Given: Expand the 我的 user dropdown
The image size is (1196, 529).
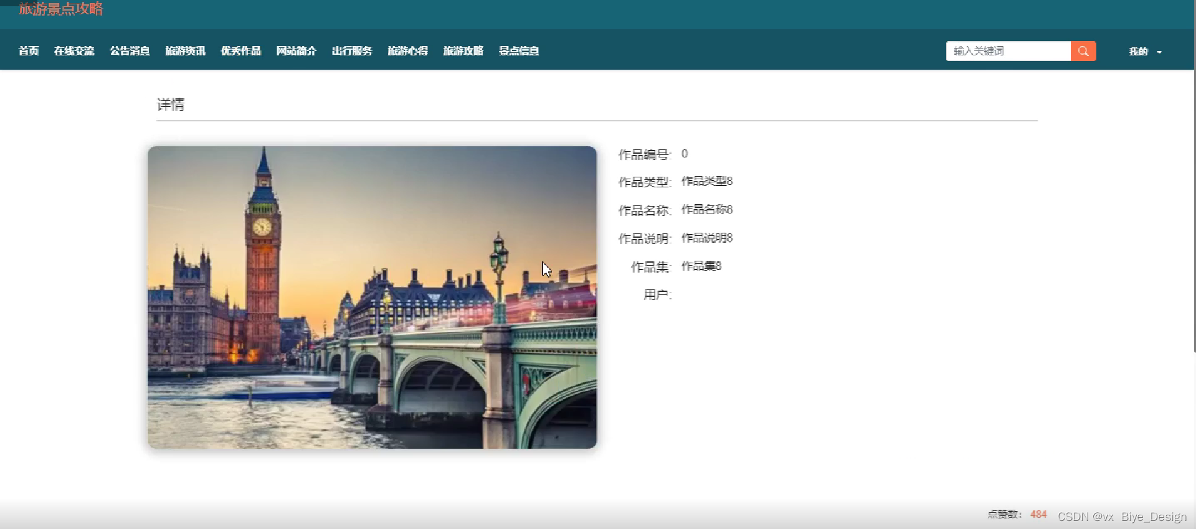Looking at the screenshot, I should point(1145,52).
